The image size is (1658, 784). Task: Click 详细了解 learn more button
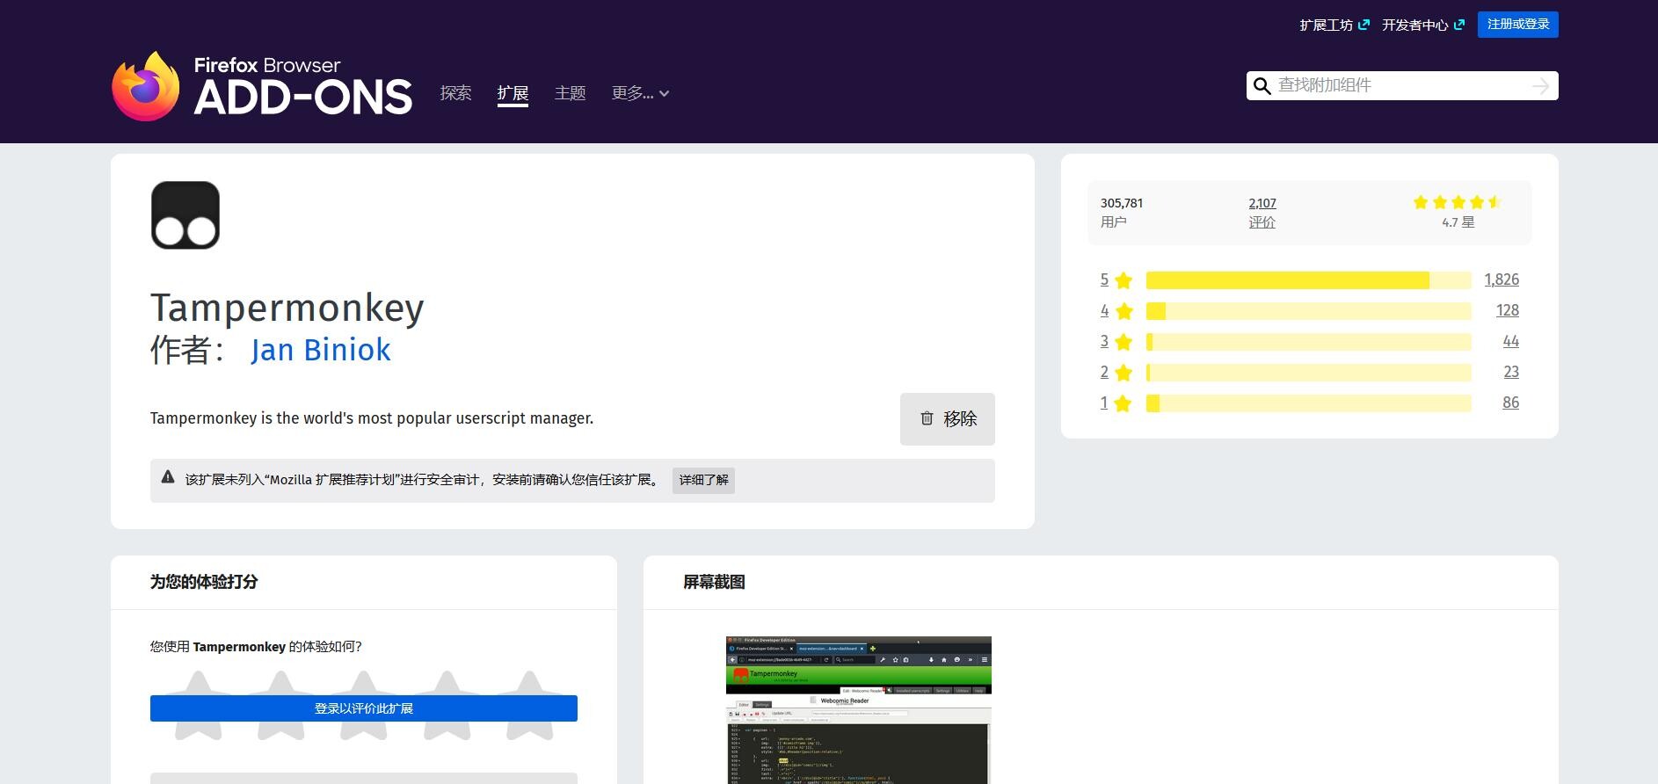tap(703, 480)
